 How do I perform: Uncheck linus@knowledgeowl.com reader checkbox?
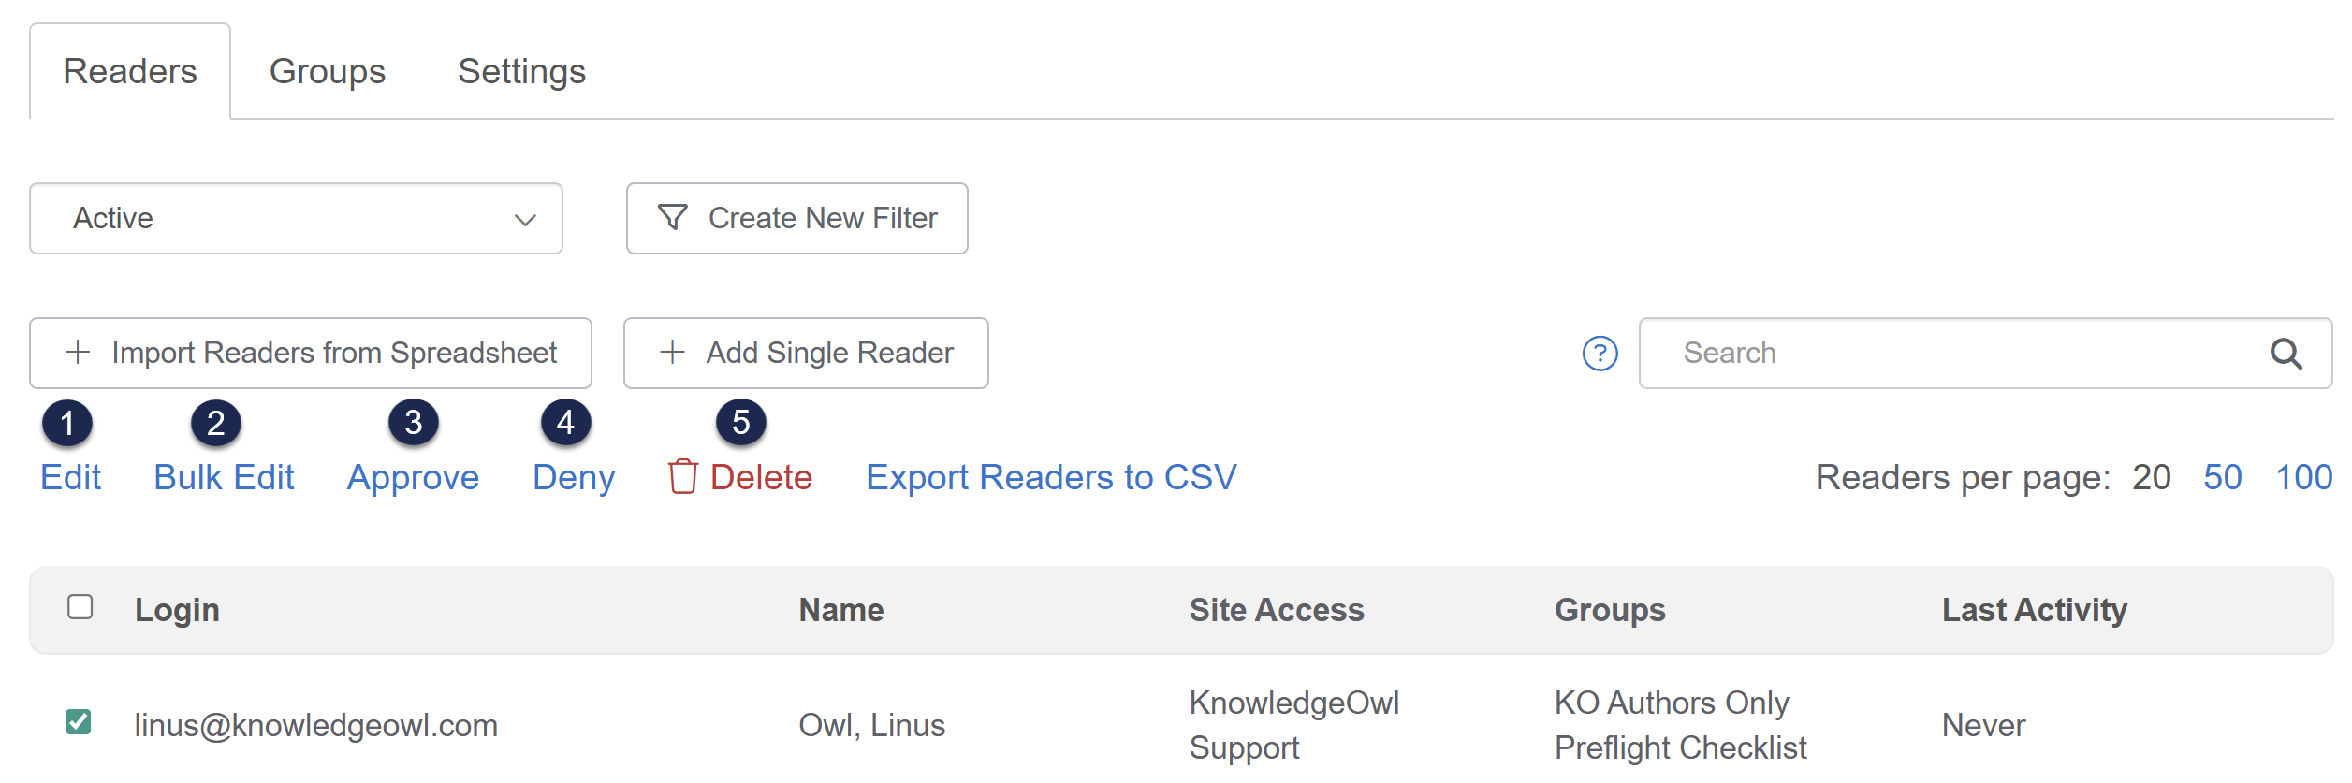tap(79, 722)
